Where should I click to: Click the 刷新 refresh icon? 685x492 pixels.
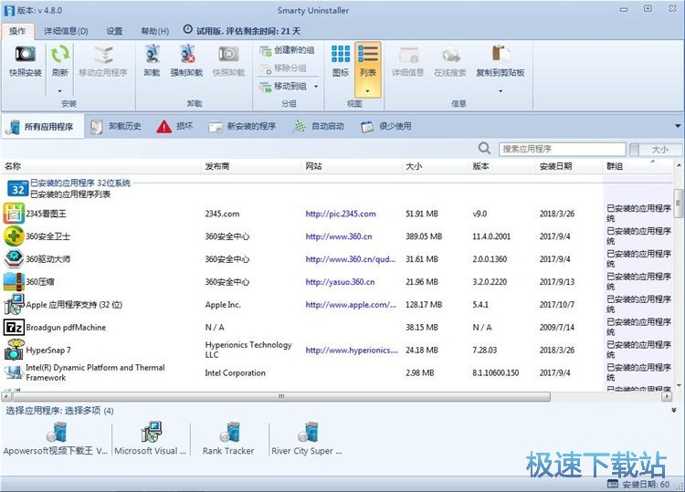click(x=60, y=55)
